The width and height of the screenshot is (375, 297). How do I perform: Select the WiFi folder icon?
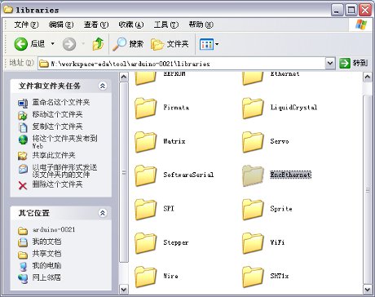tap(253, 243)
